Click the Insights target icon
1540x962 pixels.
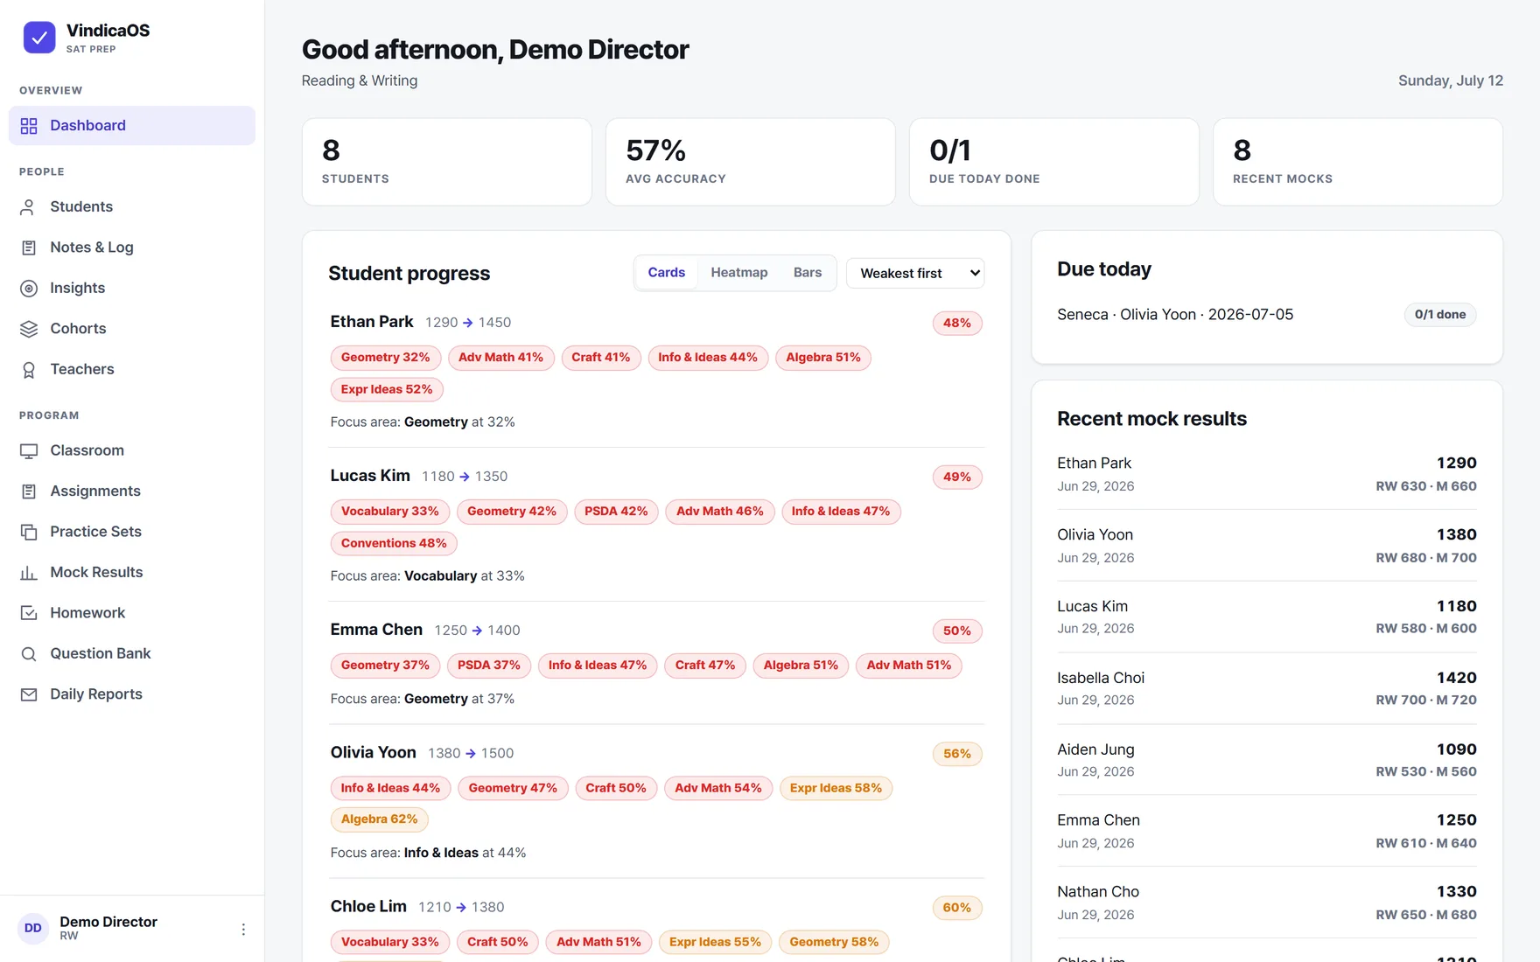(x=29, y=289)
